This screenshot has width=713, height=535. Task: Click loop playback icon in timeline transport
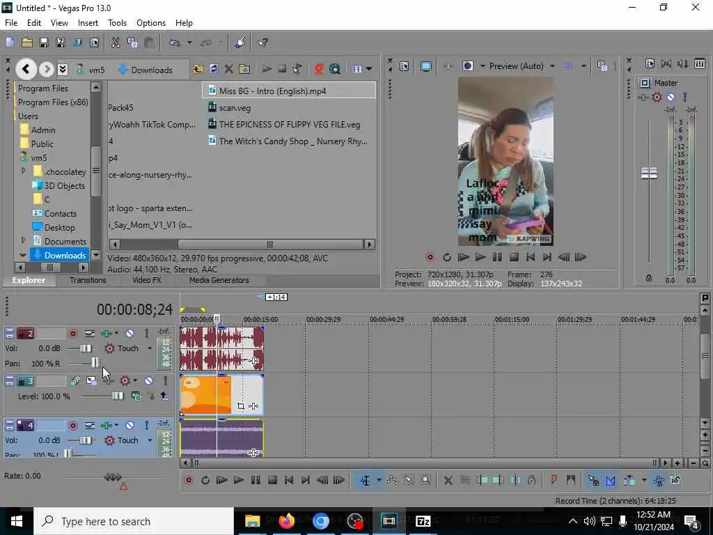[205, 480]
